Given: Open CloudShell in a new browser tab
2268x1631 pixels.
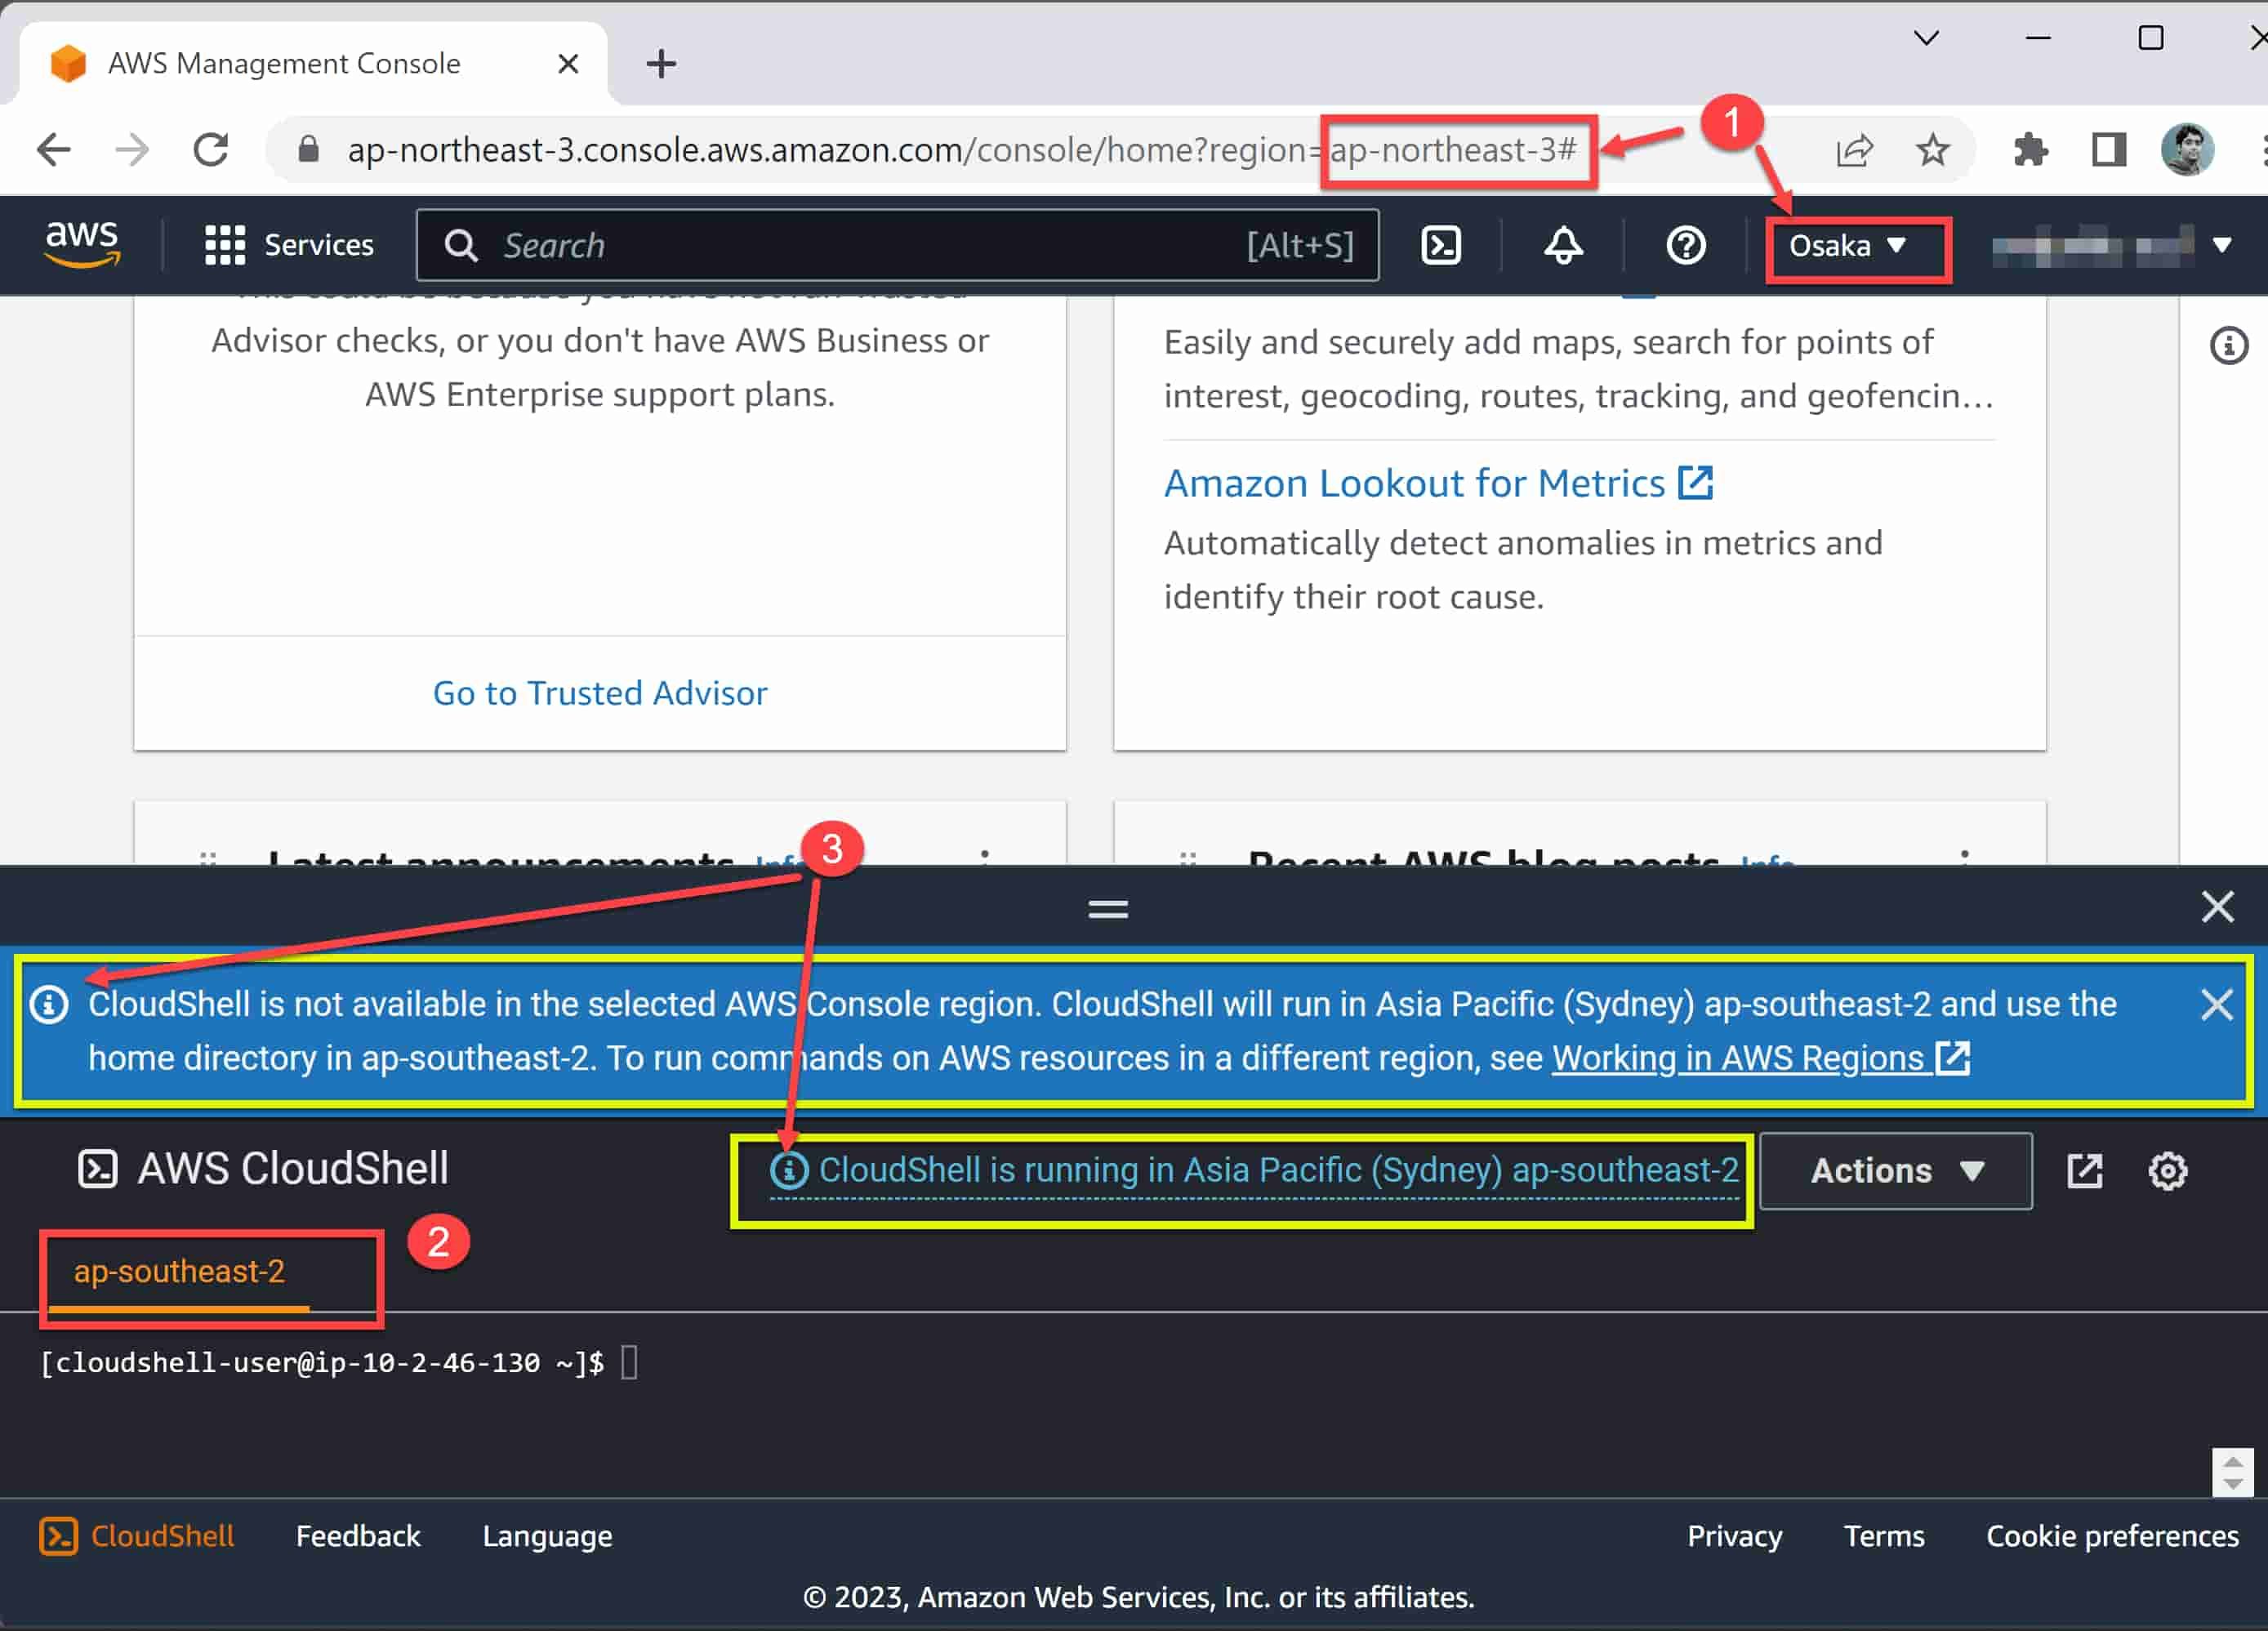Looking at the screenshot, I should pyautogui.click(x=2084, y=1171).
